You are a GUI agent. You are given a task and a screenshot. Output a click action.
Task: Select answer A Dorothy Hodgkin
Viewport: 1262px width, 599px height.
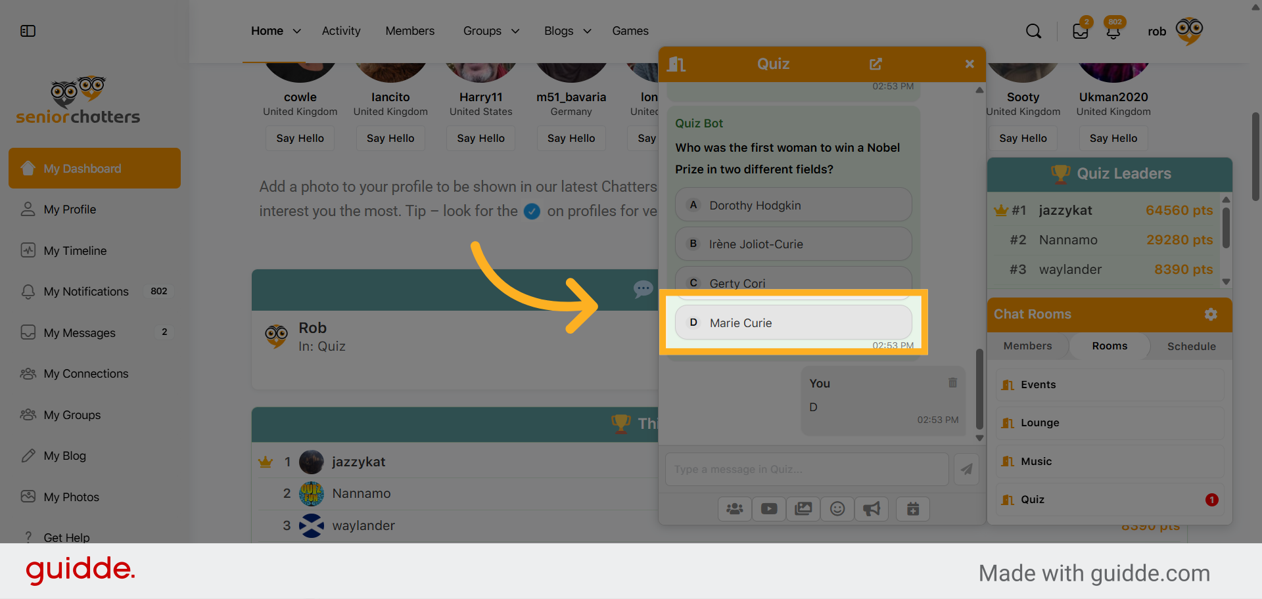pos(793,205)
